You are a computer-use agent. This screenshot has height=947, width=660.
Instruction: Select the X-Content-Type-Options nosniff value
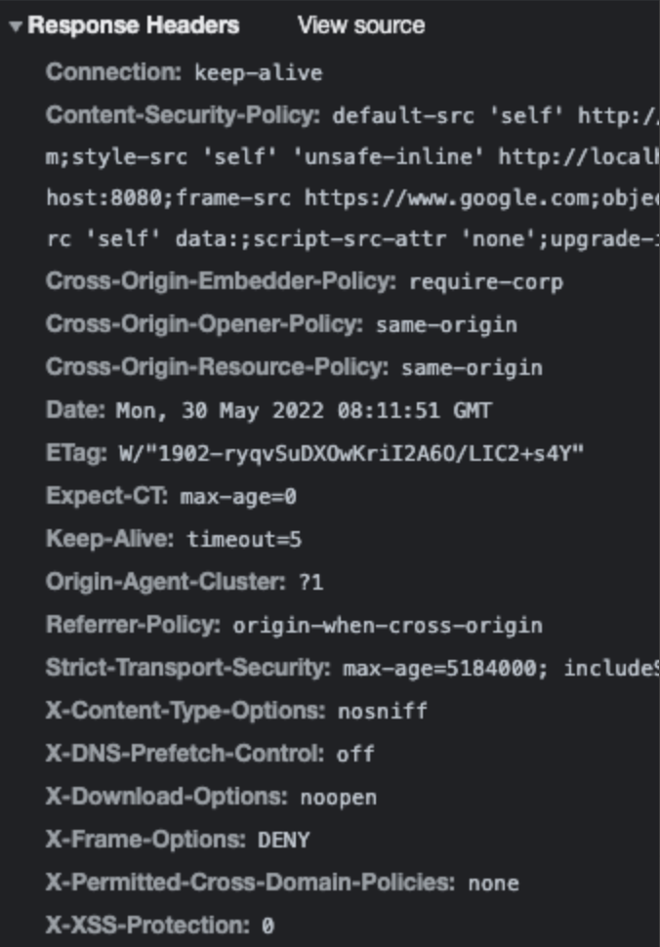pyautogui.click(x=383, y=711)
